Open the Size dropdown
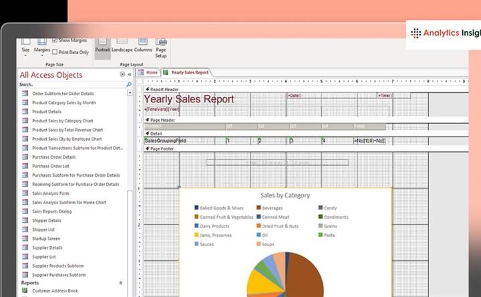Viewport: 481px width, 297px height. click(x=25, y=51)
